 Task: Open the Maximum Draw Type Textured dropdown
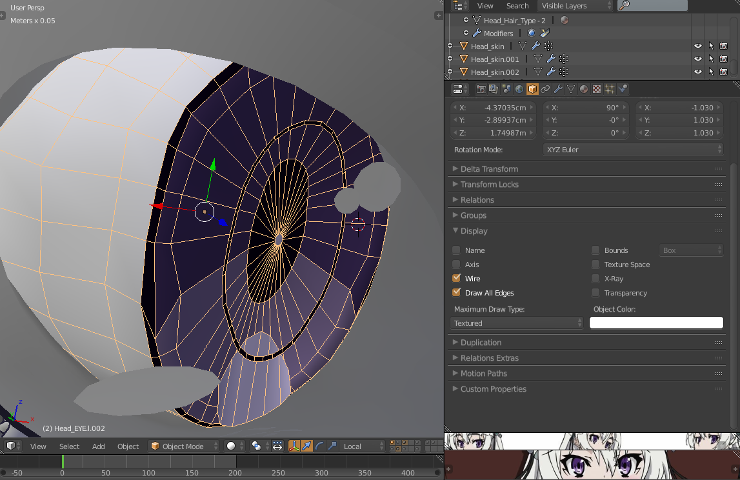tap(517, 323)
